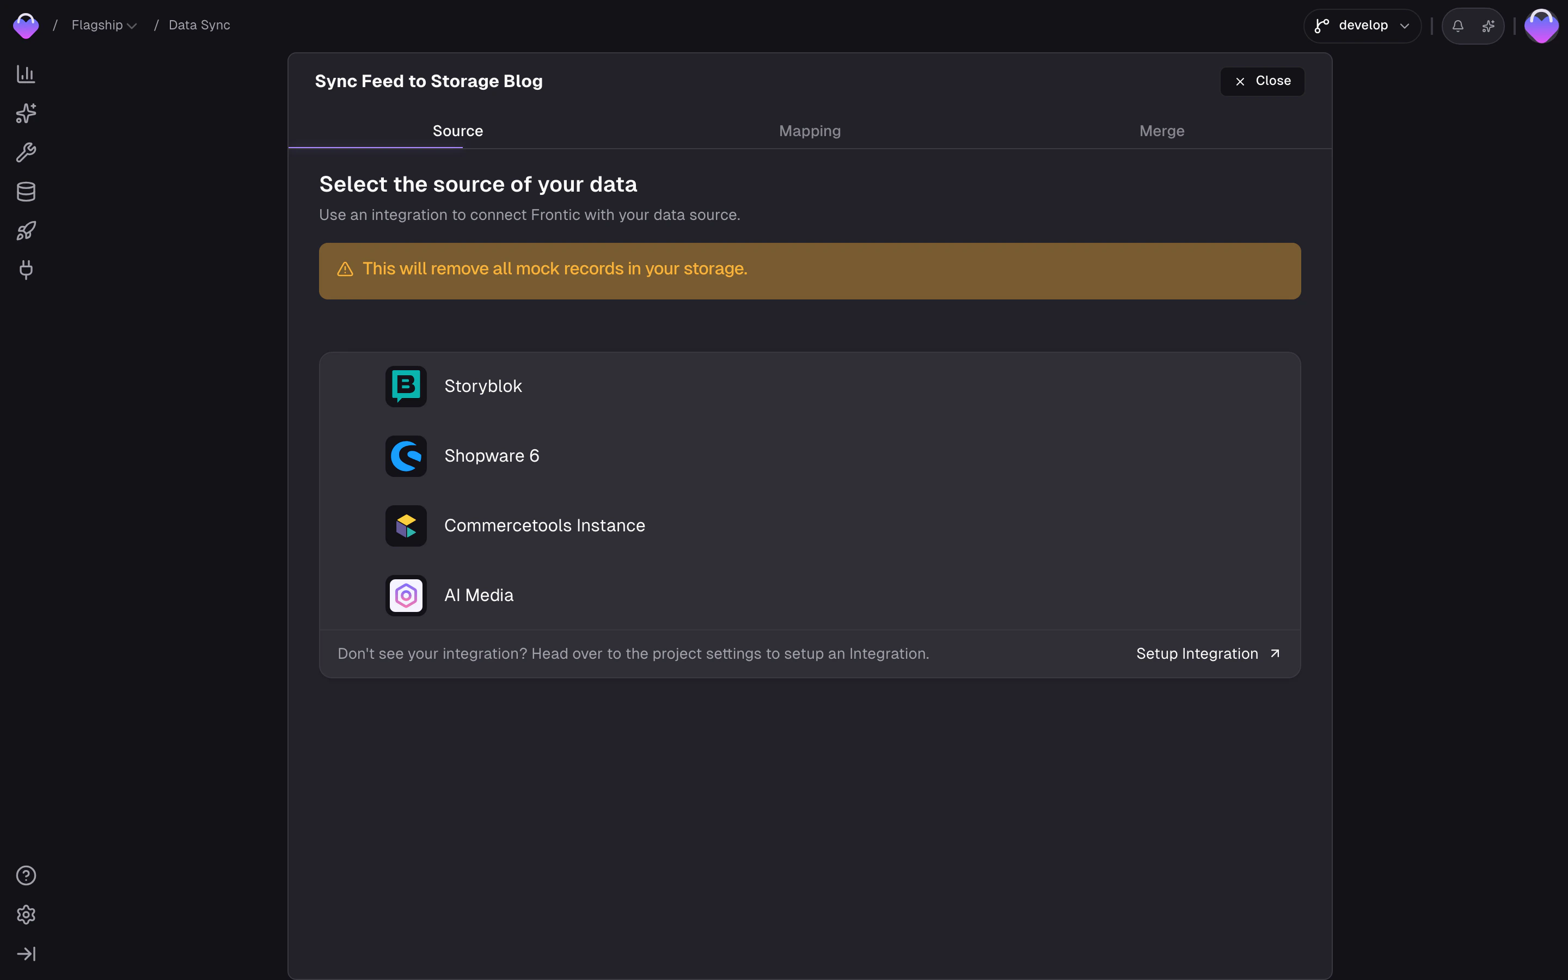The image size is (1568, 980).
Task: Click the 'Sync Feed to Storage Blog' title
Action: pyautogui.click(x=428, y=81)
